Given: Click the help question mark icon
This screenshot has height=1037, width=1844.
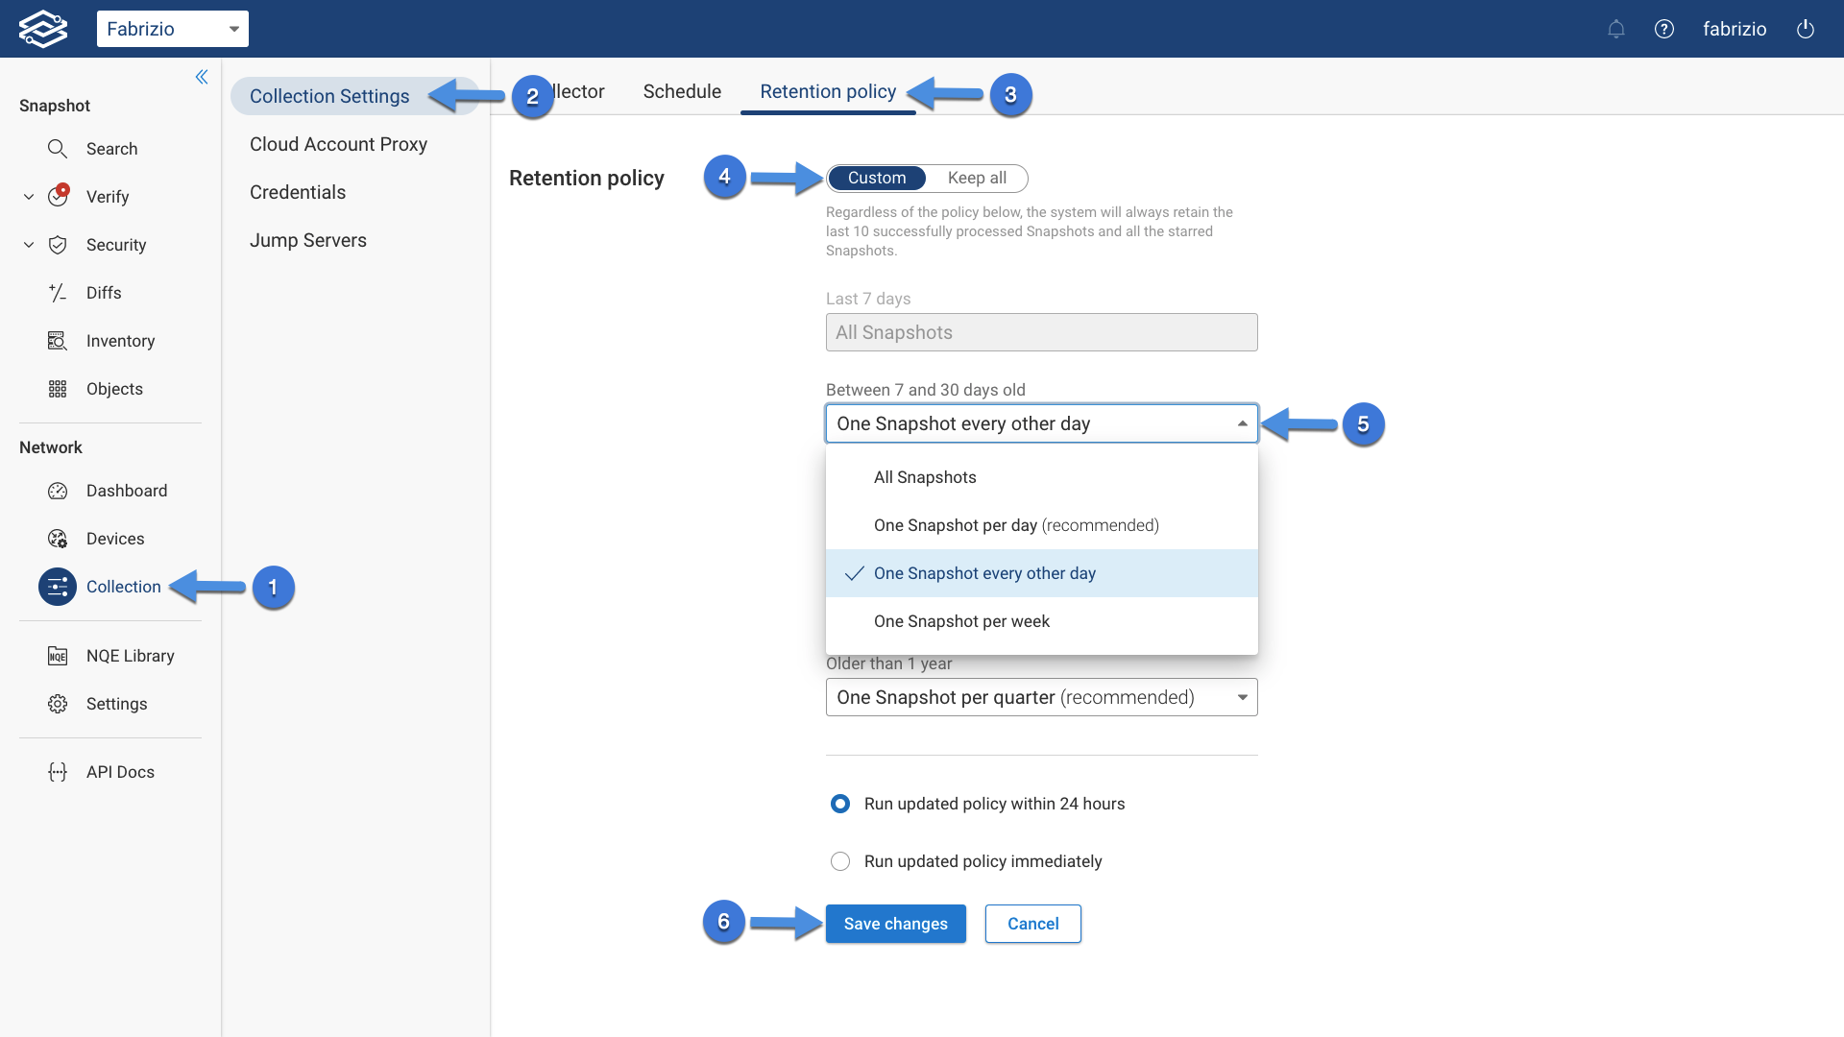Looking at the screenshot, I should point(1664,29).
